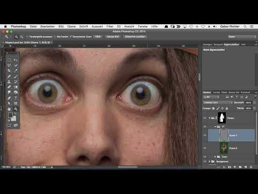Select the Hand tool

point(9,109)
